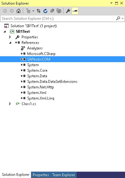The image size is (125, 178).
Task: Toggle the Preview Selected Items button
Action: 75,11
